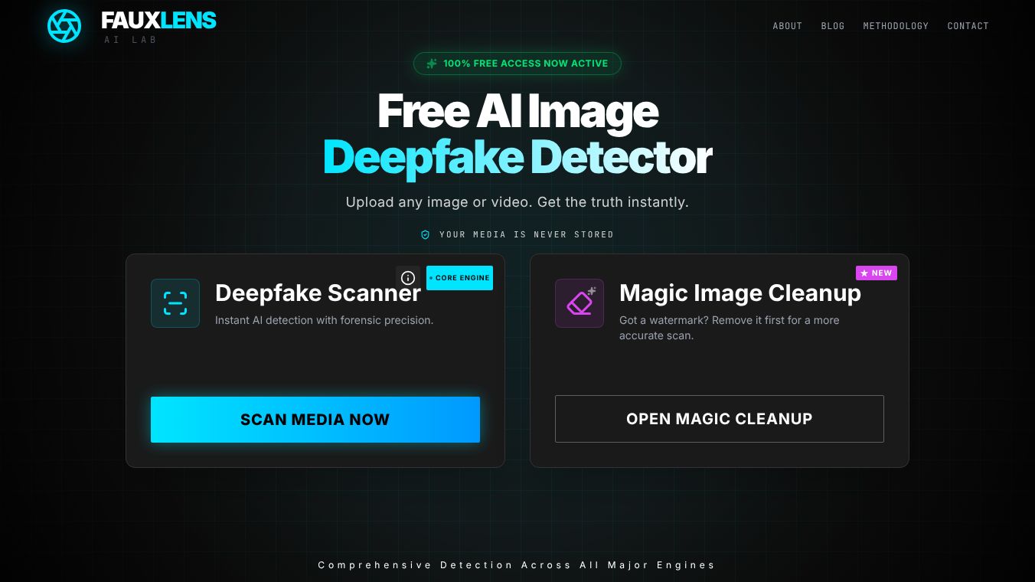This screenshot has width=1035, height=582.
Task: Click the shield icon beside media privacy note
Action: pyautogui.click(x=426, y=234)
